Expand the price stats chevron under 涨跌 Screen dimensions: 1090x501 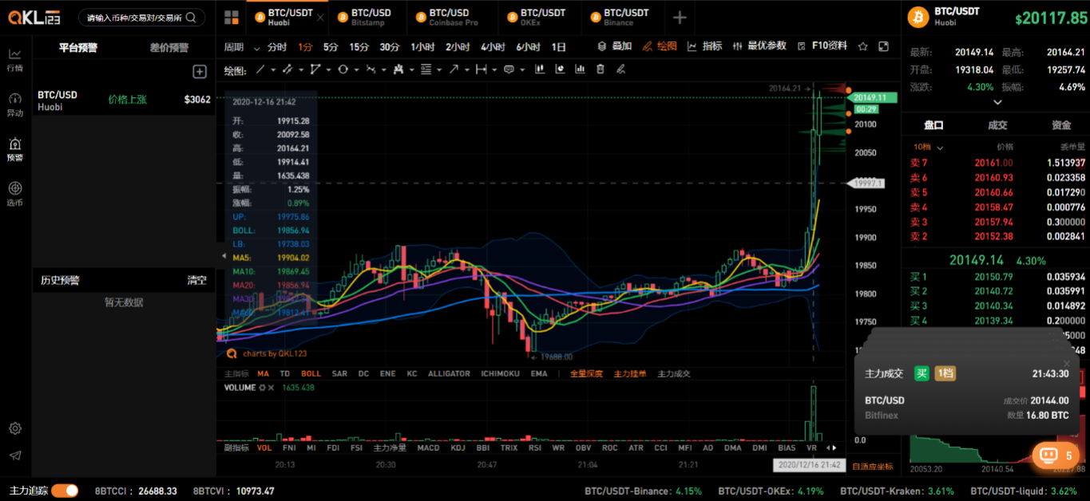click(x=997, y=102)
